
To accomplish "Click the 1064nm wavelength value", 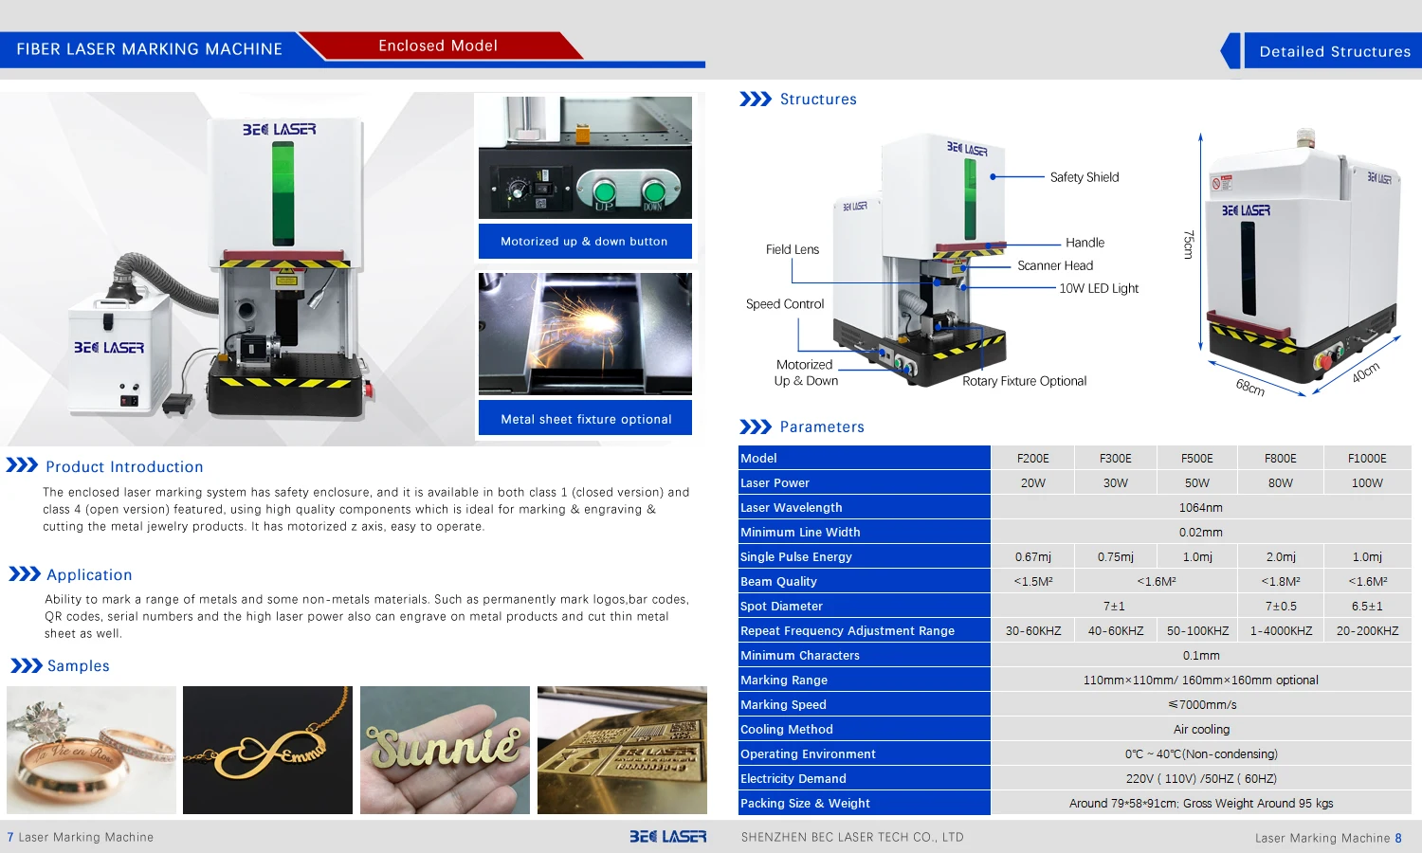I will coord(1201,507).
